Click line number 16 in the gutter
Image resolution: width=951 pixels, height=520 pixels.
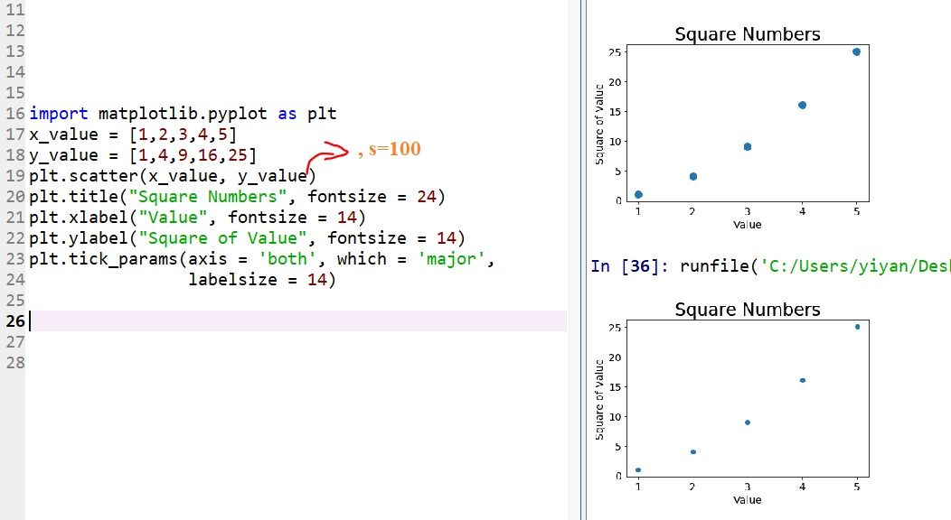click(x=14, y=114)
